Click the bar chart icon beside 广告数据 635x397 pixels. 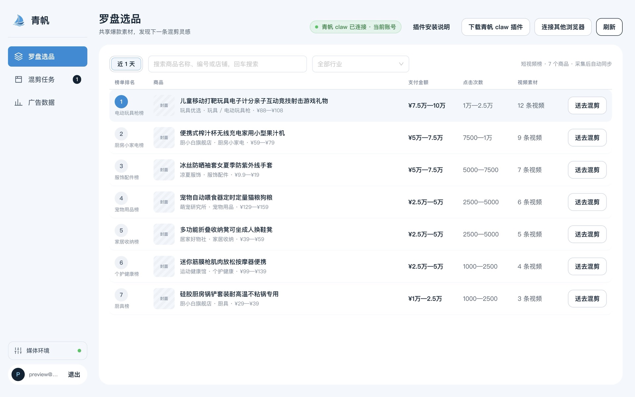19,103
